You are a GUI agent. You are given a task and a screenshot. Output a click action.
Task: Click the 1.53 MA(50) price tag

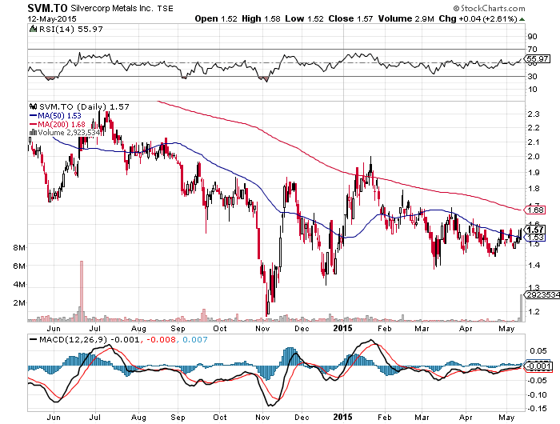pyautogui.click(x=534, y=237)
